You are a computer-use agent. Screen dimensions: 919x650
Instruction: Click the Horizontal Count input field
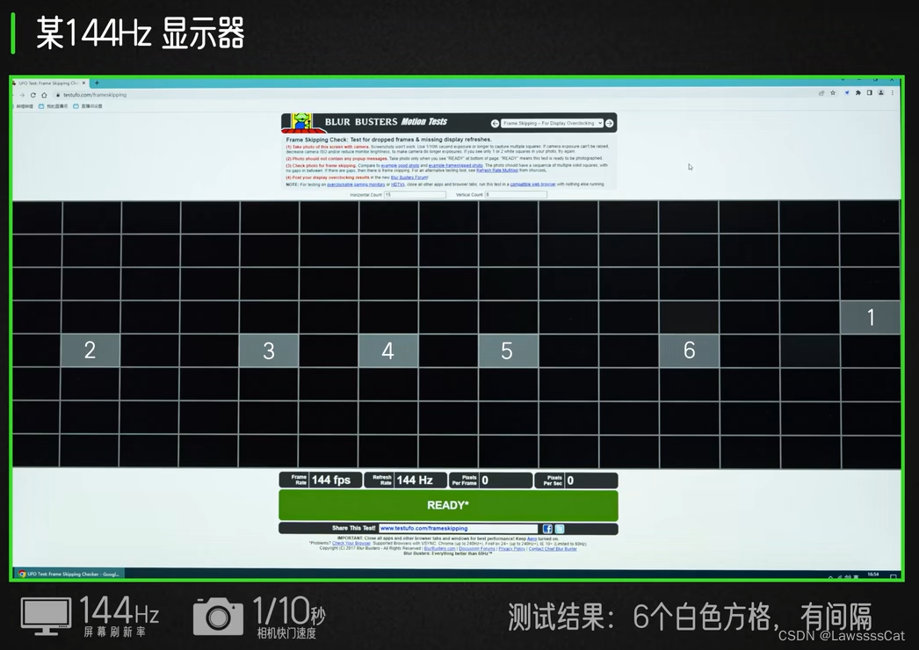[x=415, y=195]
